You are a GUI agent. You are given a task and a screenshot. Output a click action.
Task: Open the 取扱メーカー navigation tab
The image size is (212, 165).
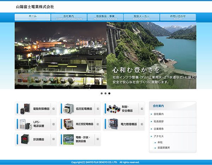141,17
